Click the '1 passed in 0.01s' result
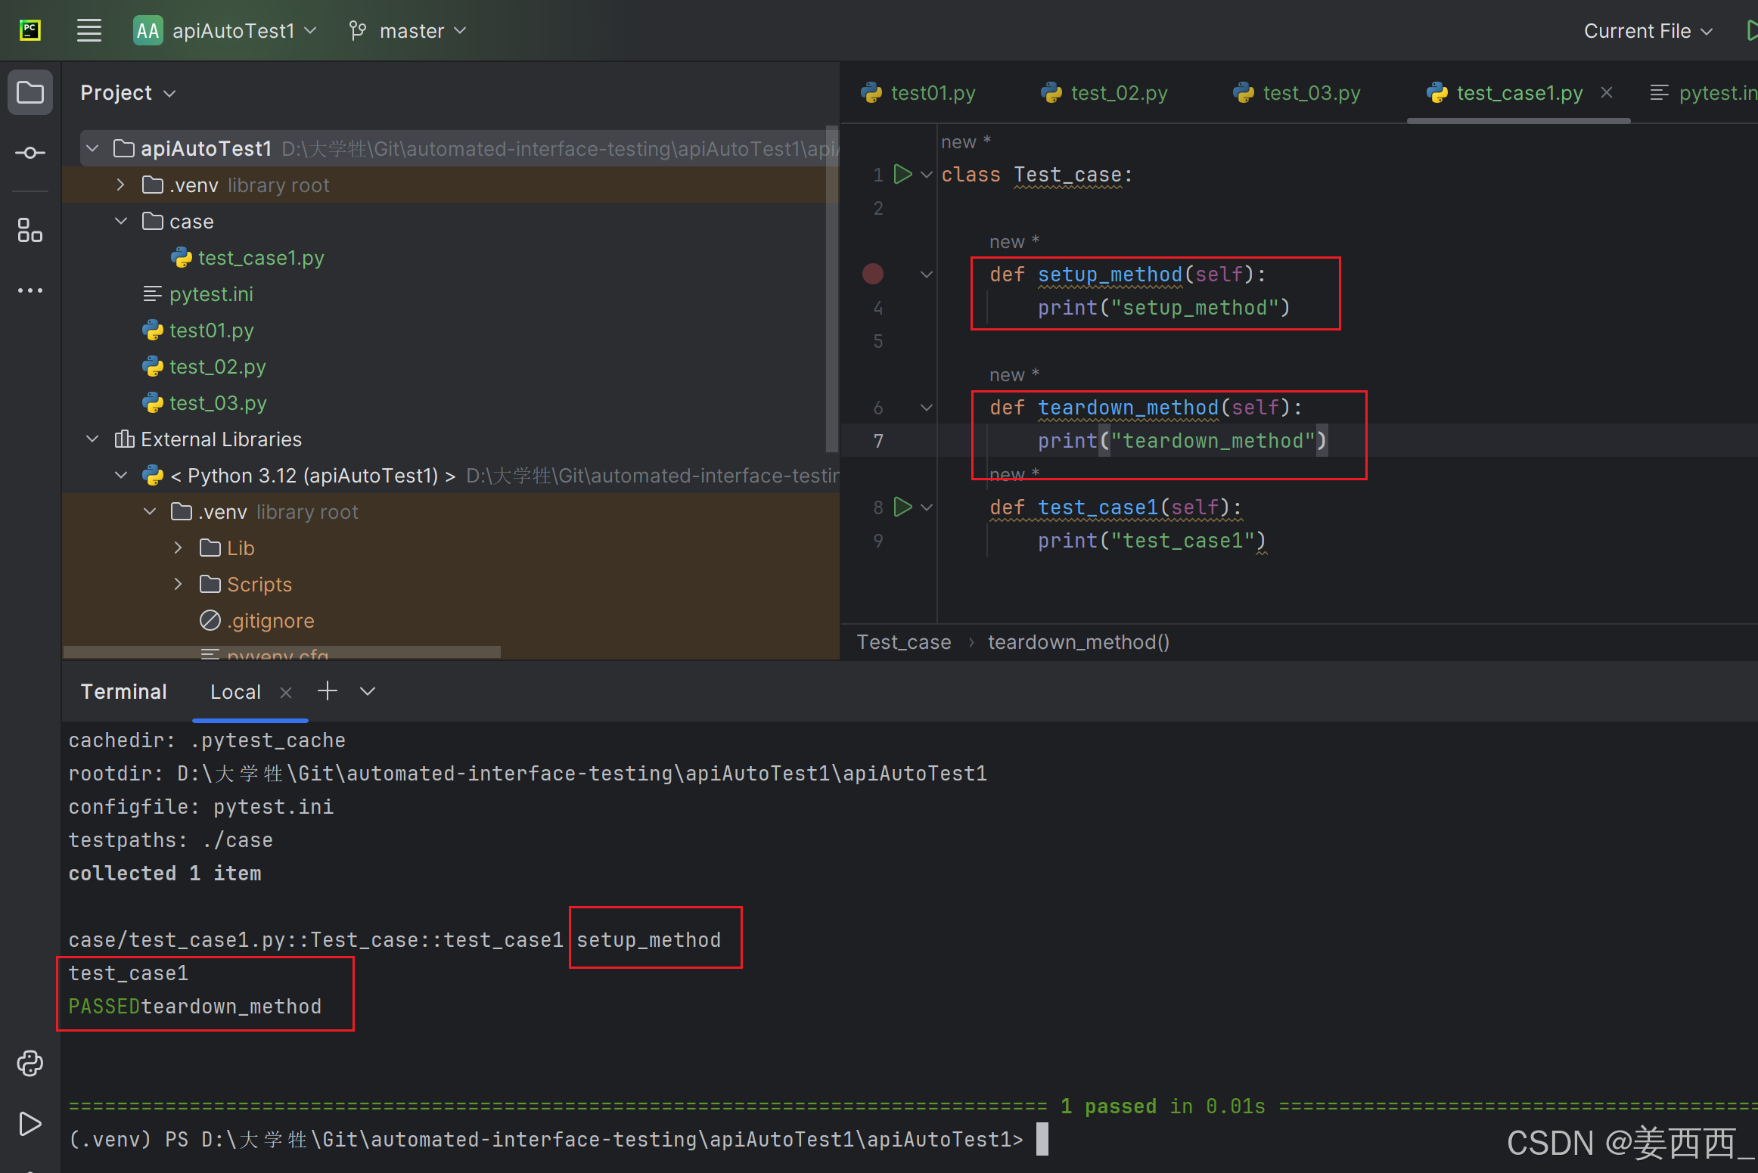1758x1173 pixels. point(1163,1106)
